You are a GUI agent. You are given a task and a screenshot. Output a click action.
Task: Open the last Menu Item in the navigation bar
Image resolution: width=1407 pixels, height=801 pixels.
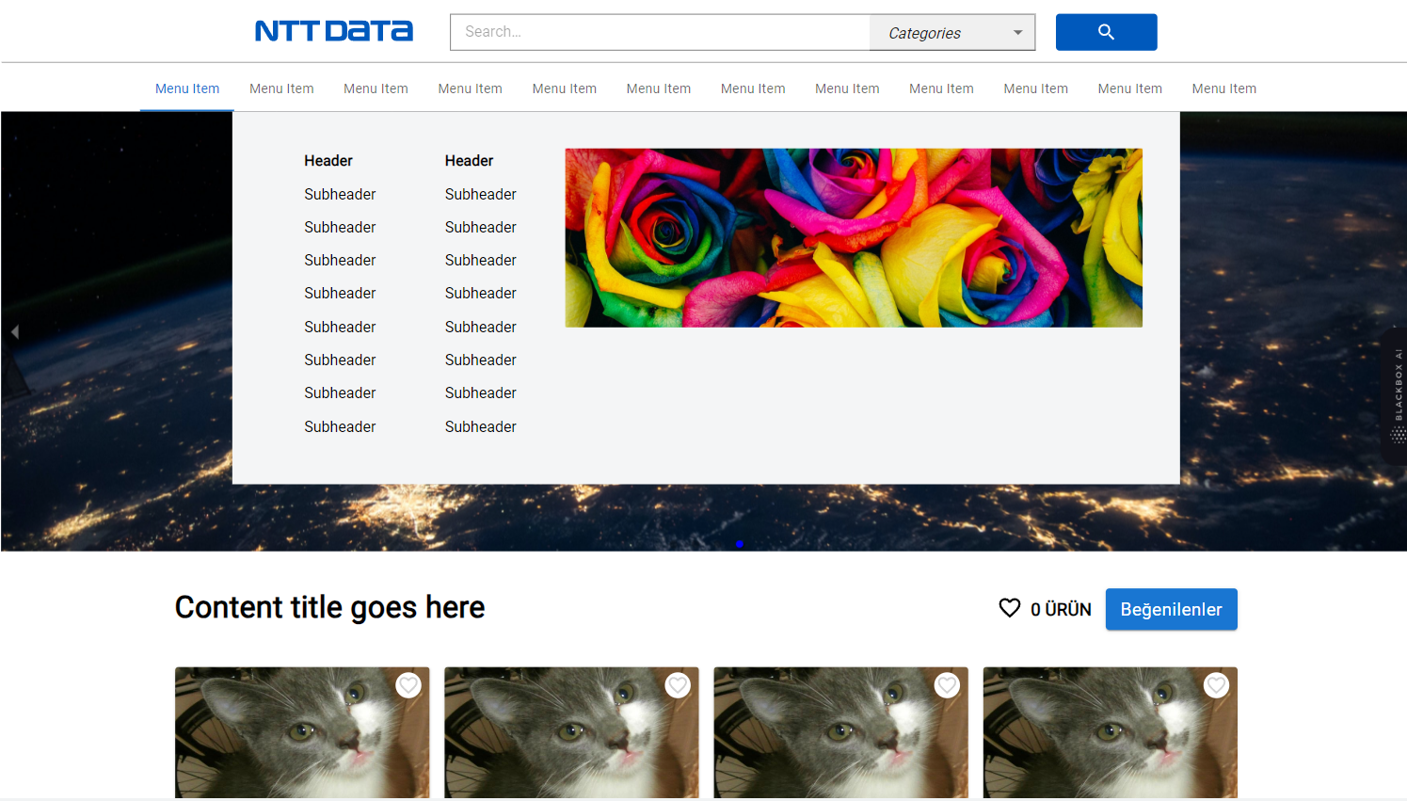(x=1223, y=88)
